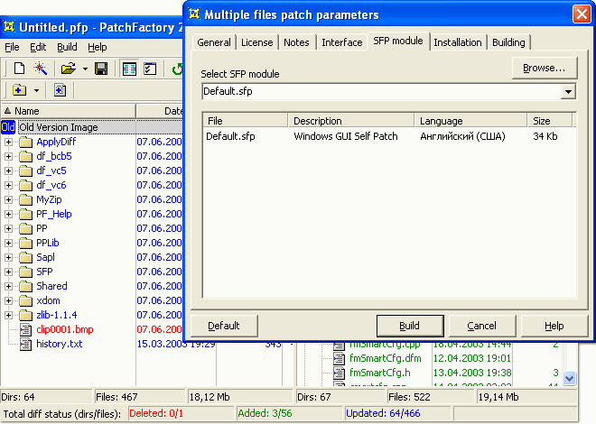The height and width of the screenshot is (424, 596).
Task: Click the green refresh arrow icon
Action: [177, 69]
